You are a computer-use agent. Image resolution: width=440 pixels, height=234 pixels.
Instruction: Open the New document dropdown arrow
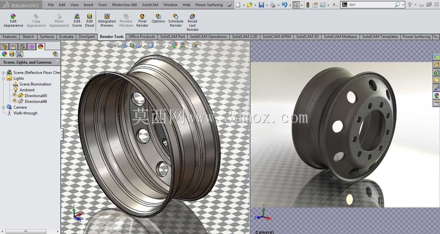pyautogui.click(x=243, y=5)
